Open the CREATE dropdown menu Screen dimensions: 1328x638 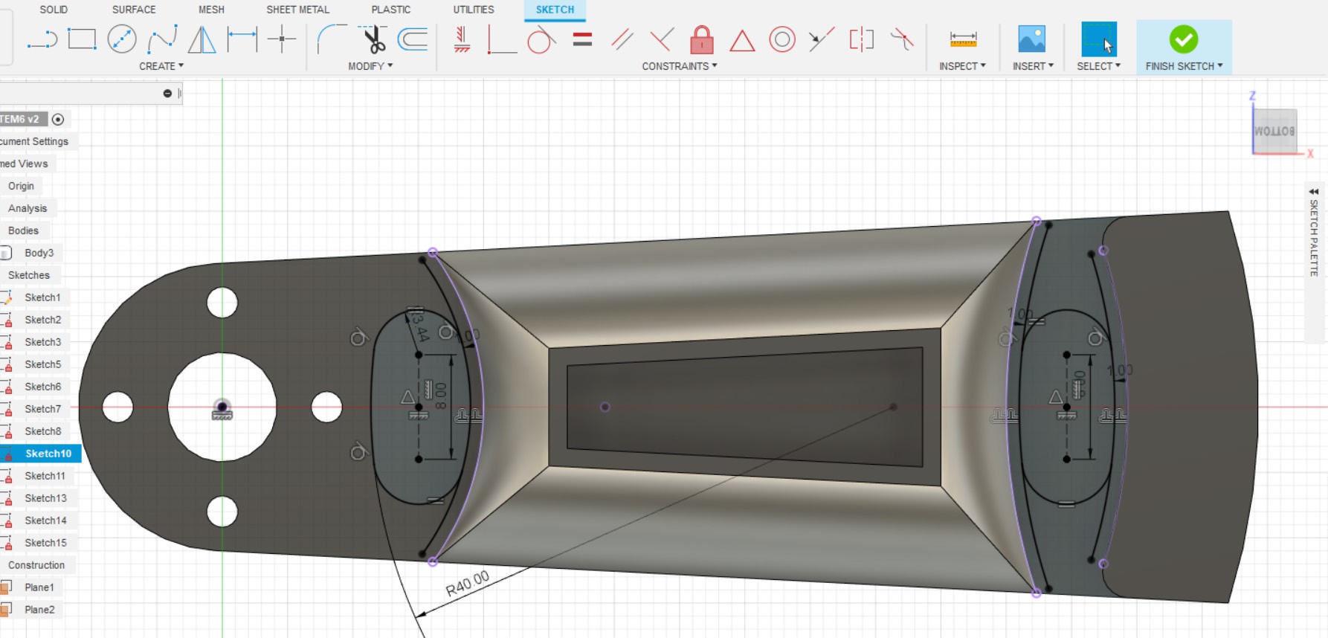coord(161,66)
